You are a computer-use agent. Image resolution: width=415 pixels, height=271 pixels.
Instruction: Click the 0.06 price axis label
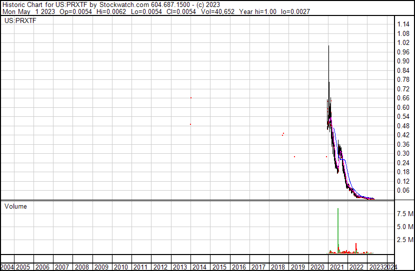coord(403,190)
